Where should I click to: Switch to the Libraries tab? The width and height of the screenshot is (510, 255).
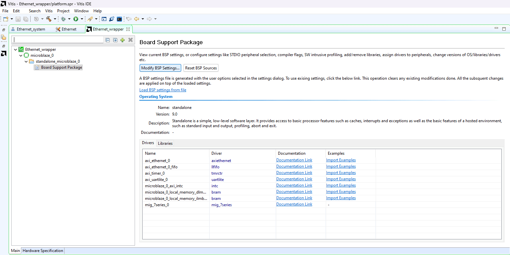(165, 143)
